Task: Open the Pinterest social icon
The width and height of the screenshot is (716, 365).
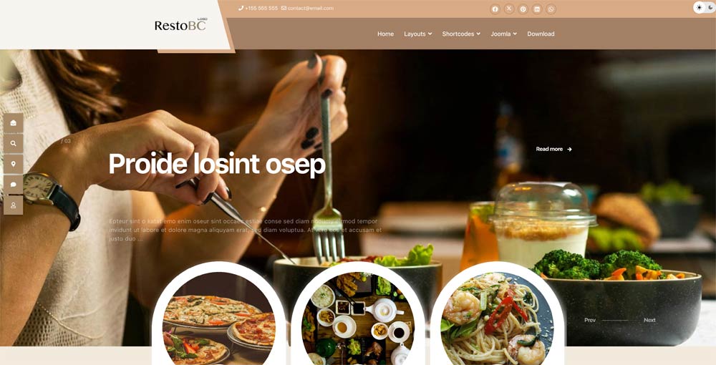Action: click(x=523, y=9)
